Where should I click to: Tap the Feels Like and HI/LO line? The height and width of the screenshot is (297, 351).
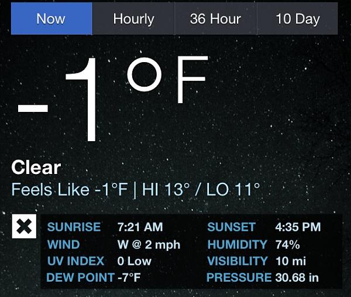pyautogui.click(x=136, y=190)
